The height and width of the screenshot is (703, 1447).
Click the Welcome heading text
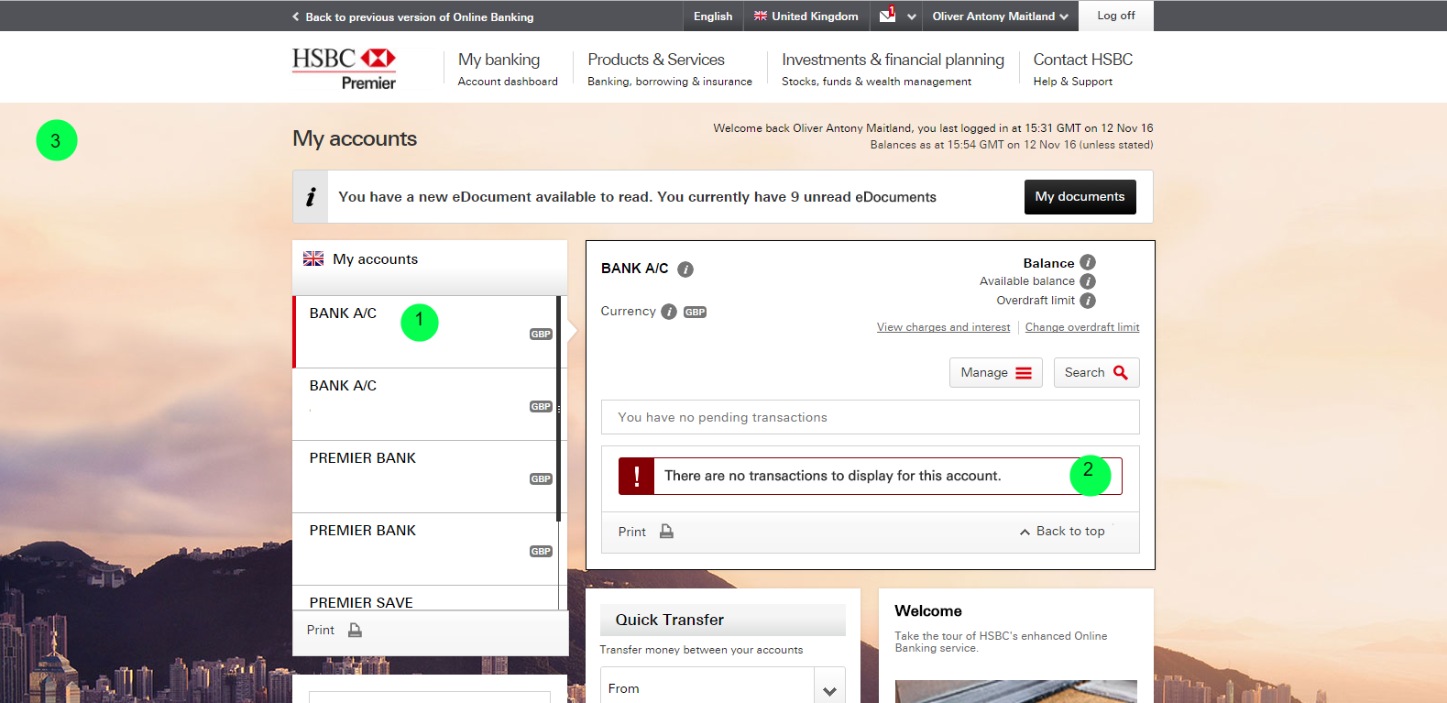point(928,611)
